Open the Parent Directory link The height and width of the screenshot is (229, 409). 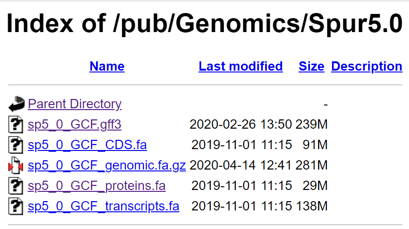[75, 104]
